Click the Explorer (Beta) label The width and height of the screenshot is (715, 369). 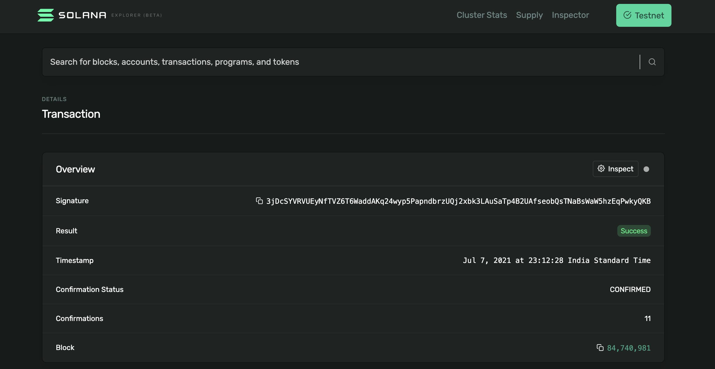pyautogui.click(x=136, y=15)
